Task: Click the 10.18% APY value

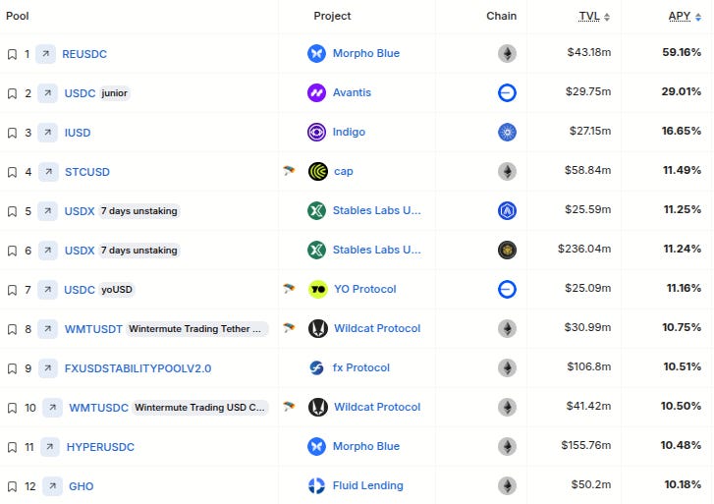Action: pos(683,484)
